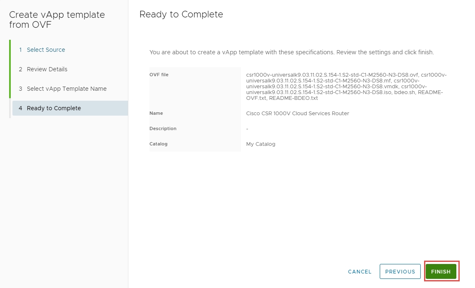
Task: Click the README-BDEO.txt file name
Action: 293,98
